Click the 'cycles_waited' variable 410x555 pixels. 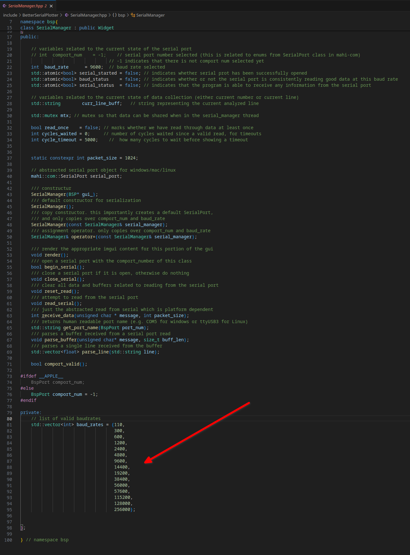click(59, 134)
